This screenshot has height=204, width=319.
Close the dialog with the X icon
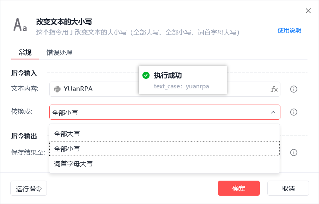308,11
